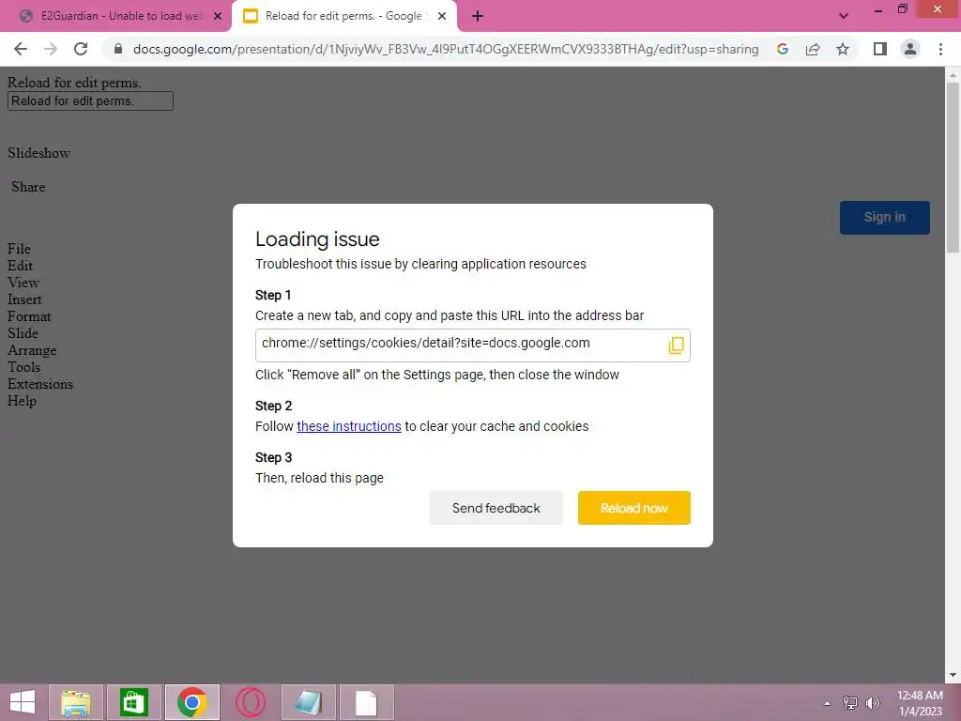Open the Help menu
This screenshot has width=961, height=721.
click(x=23, y=400)
